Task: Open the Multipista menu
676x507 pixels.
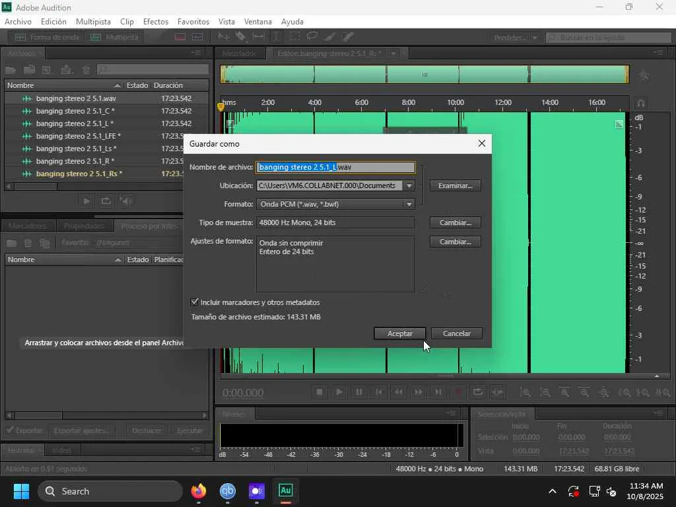Action: [x=93, y=22]
